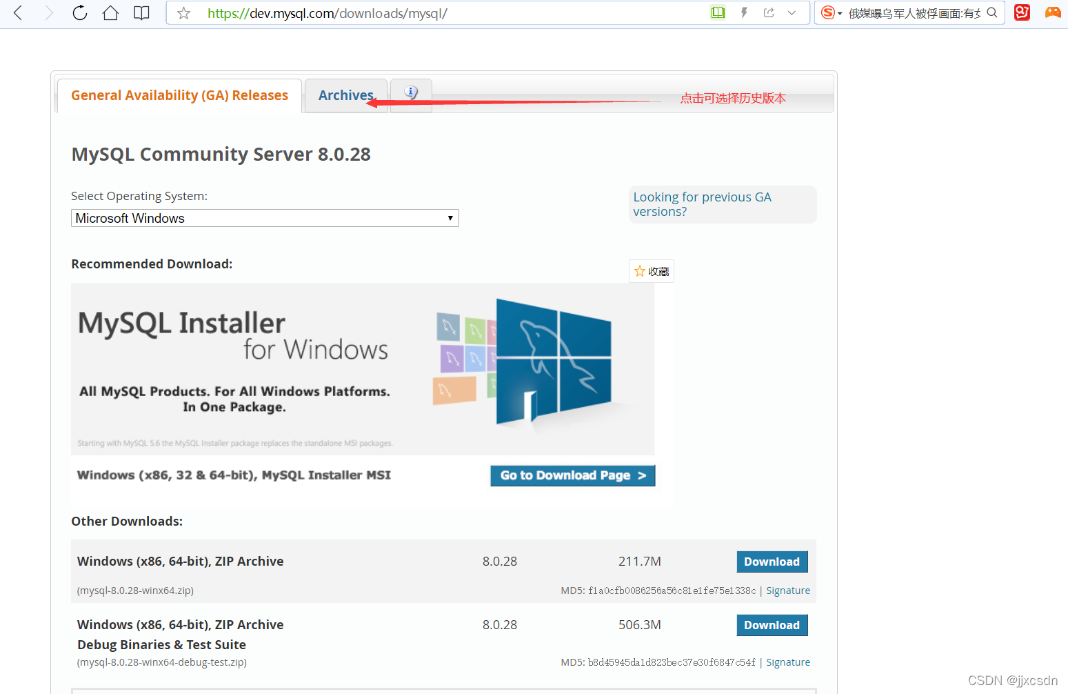Click the text (mysql-8.0.28-winx64-debug-test.zip)
Screen dimensions: 1068x694
pyautogui.click(x=161, y=662)
